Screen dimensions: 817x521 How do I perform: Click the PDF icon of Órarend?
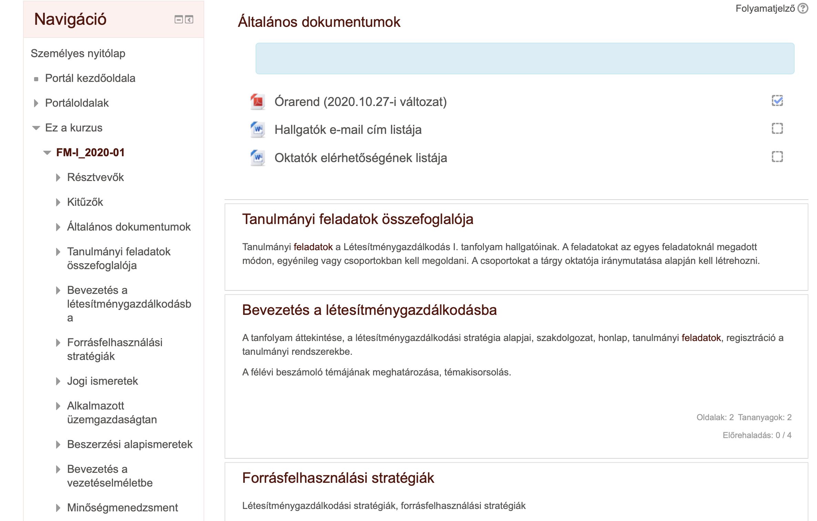(258, 102)
